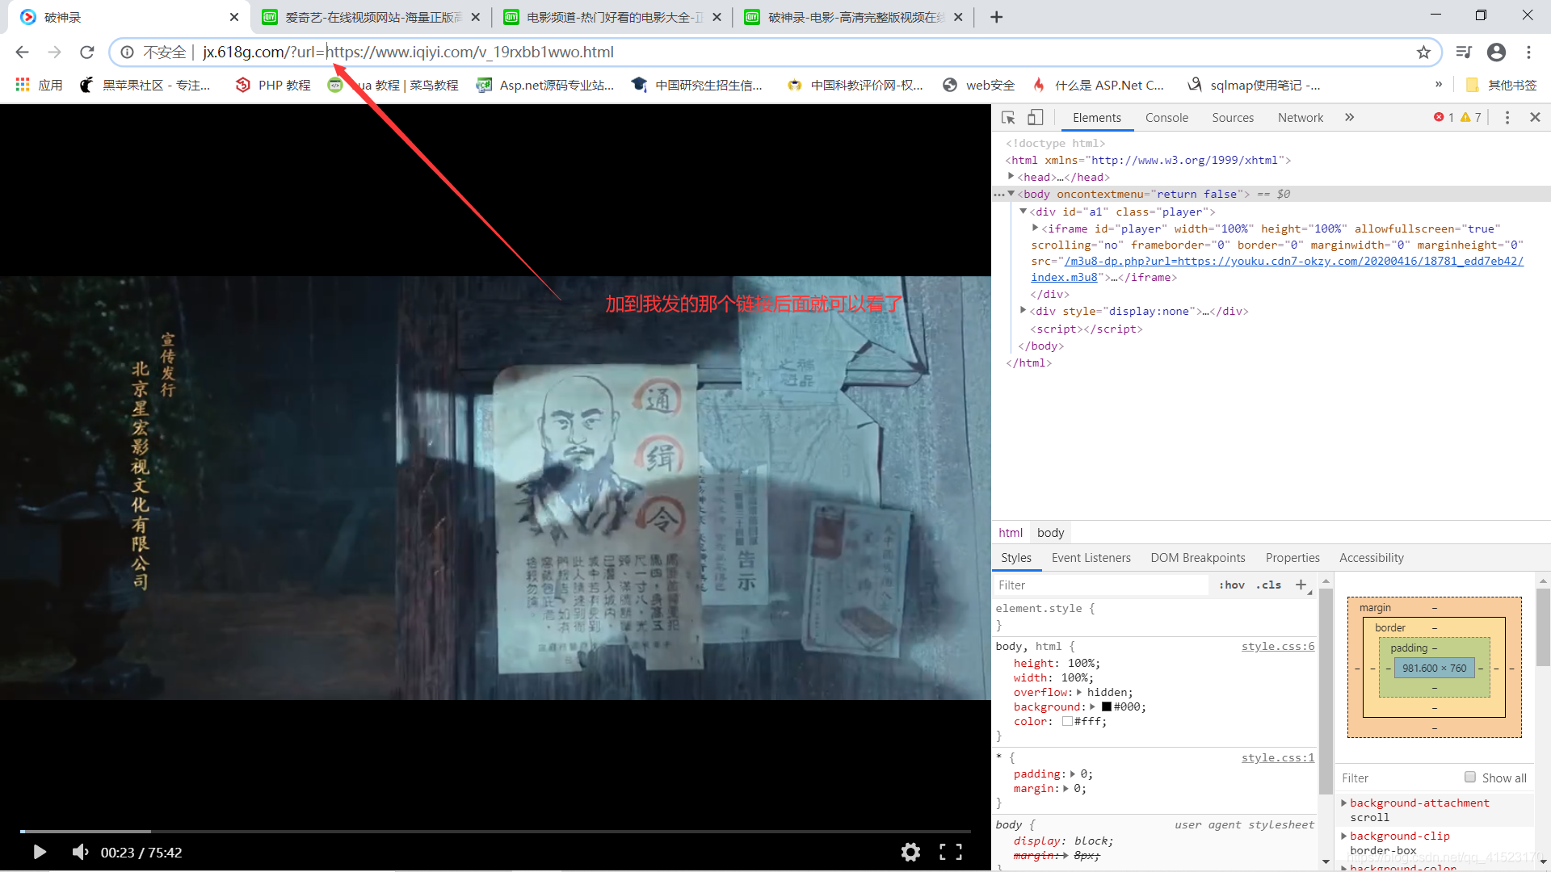Open the 其他书签 folder
Viewport: 1551px width, 872px height.
(x=1501, y=85)
